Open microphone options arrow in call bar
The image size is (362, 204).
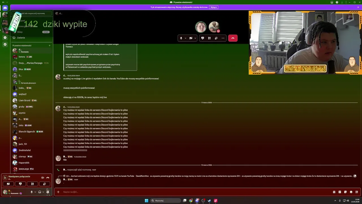coord(186,38)
